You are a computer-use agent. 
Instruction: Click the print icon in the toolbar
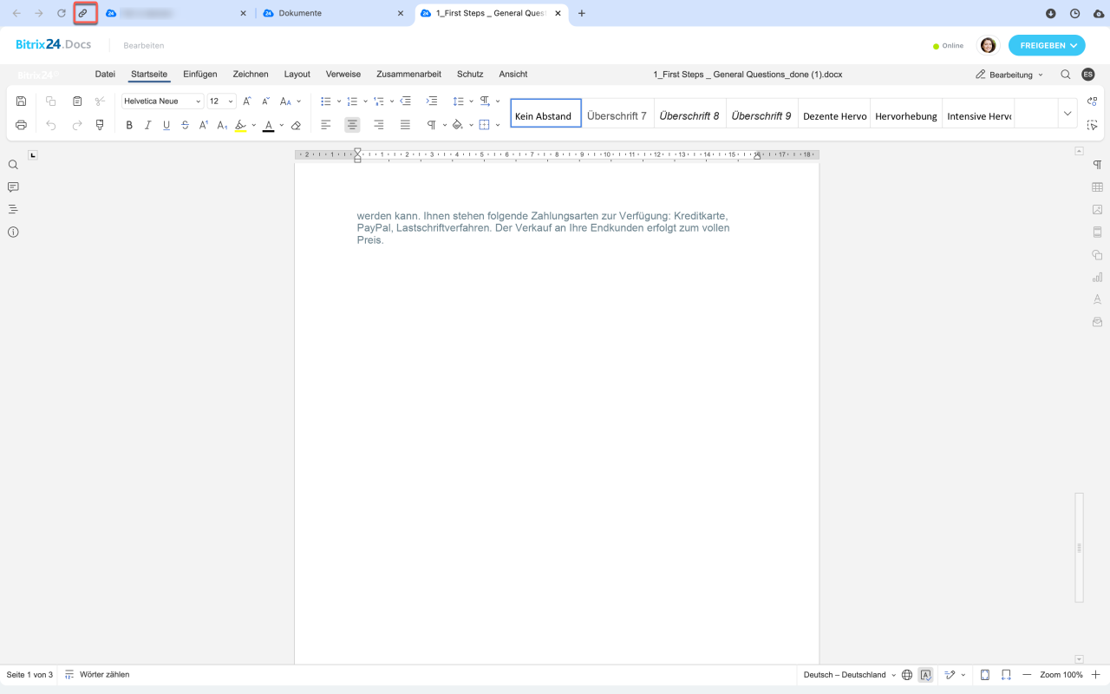click(22, 125)
